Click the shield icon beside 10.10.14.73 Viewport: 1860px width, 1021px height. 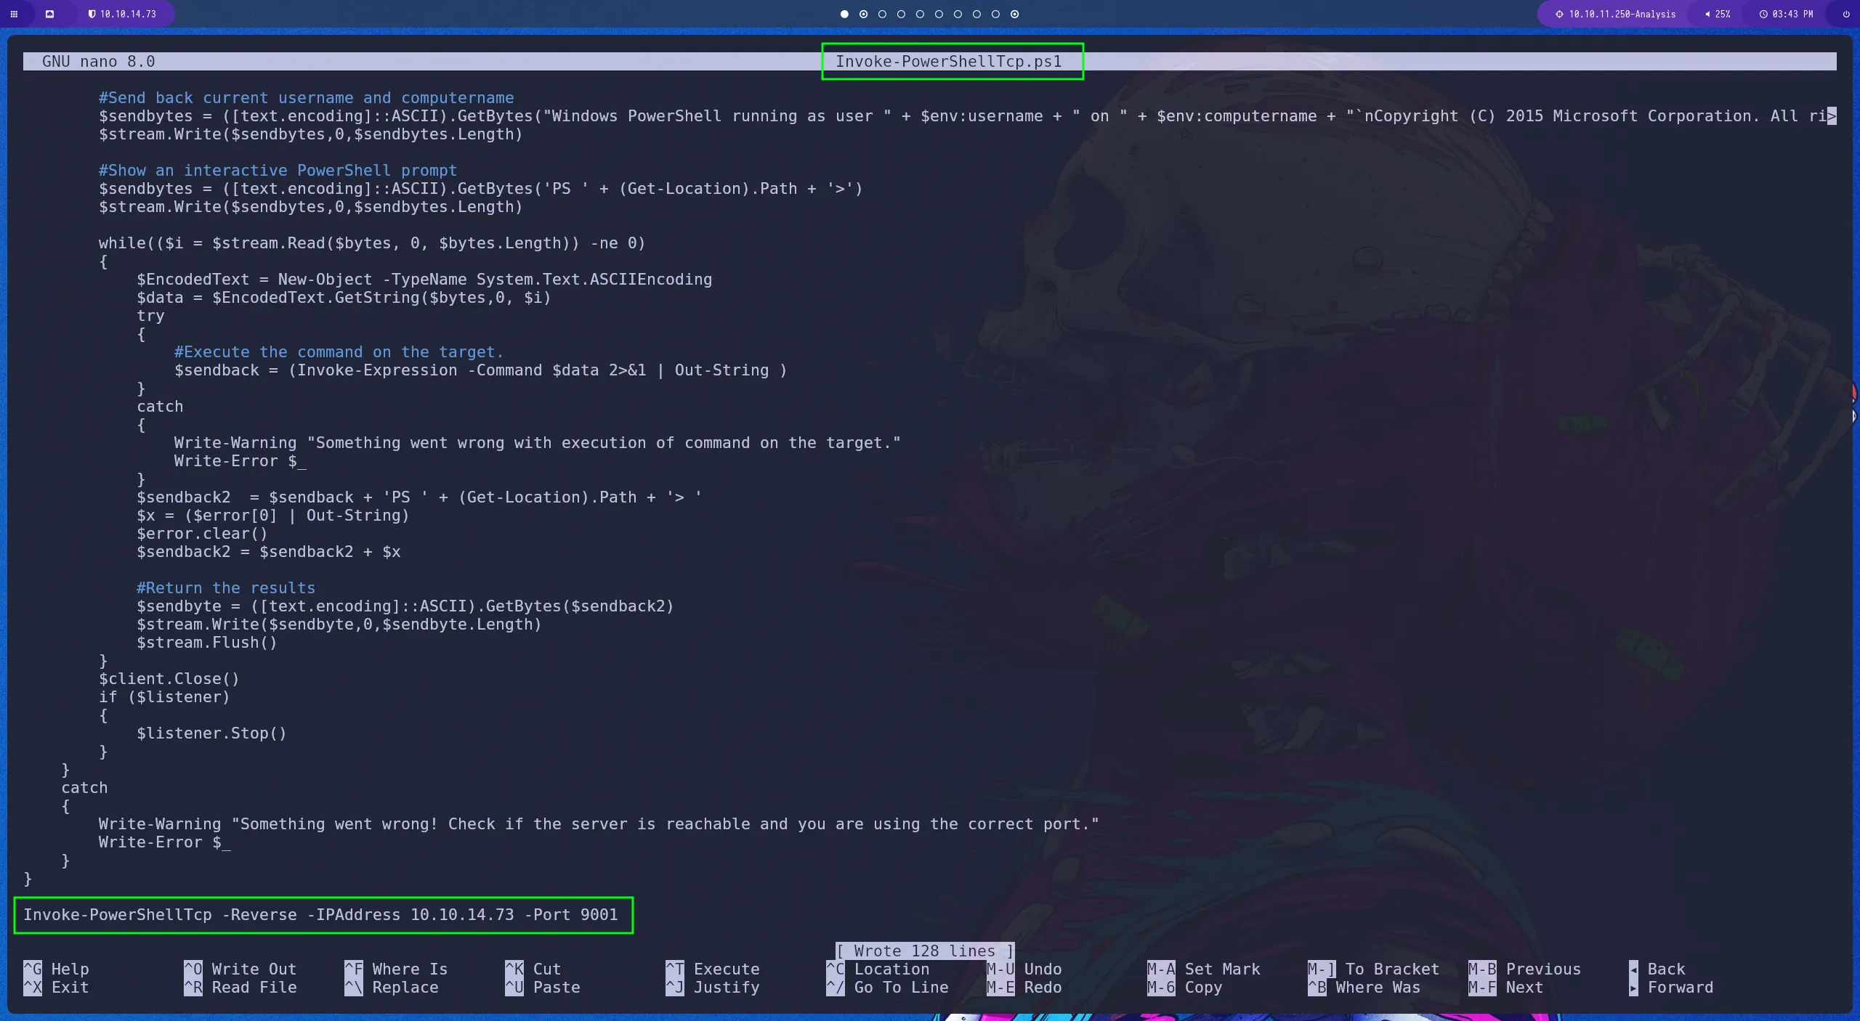point(93,14)
